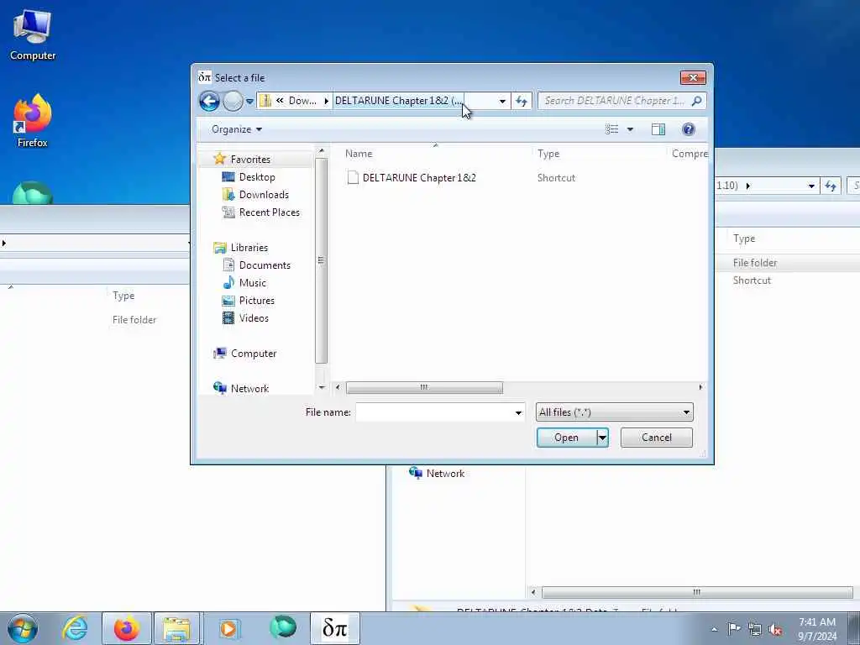860x645 pixels.
Task: Open the Pictures library
Action: click(x=256, y=301)
